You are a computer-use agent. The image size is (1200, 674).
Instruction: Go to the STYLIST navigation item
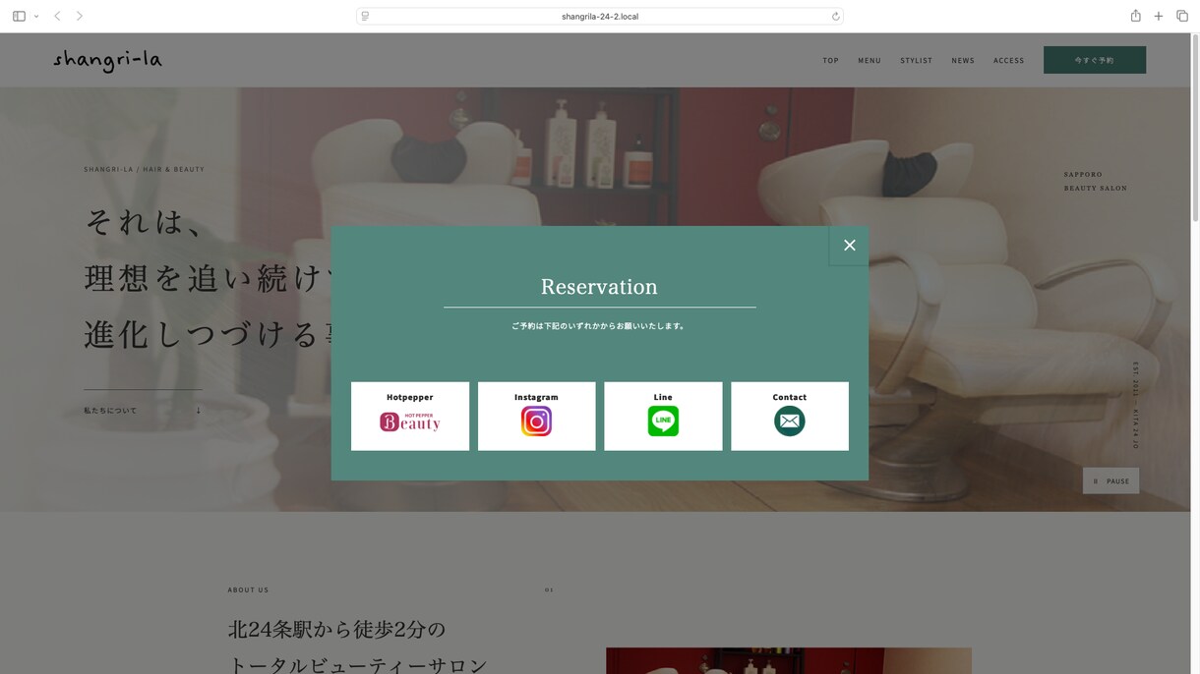click(916, 60)
